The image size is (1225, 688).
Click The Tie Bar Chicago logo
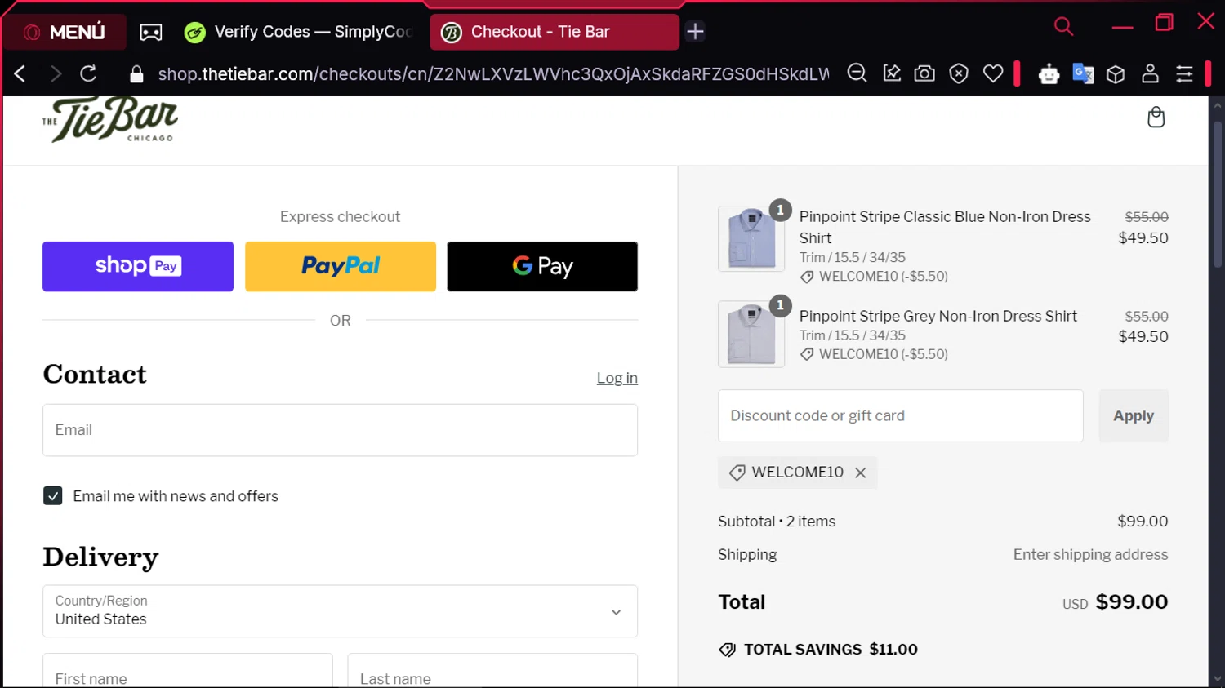110,120
